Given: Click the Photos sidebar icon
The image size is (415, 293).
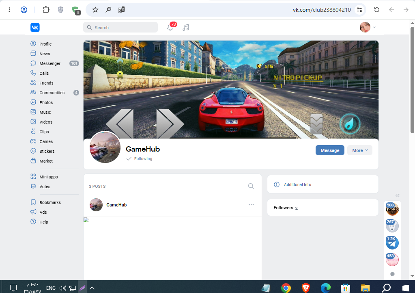Looking at the screenshot, I should point(33,102).
